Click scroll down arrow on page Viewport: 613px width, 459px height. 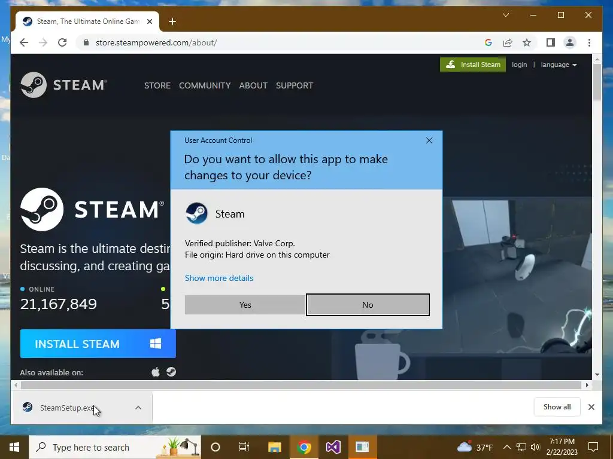point(597,375)
